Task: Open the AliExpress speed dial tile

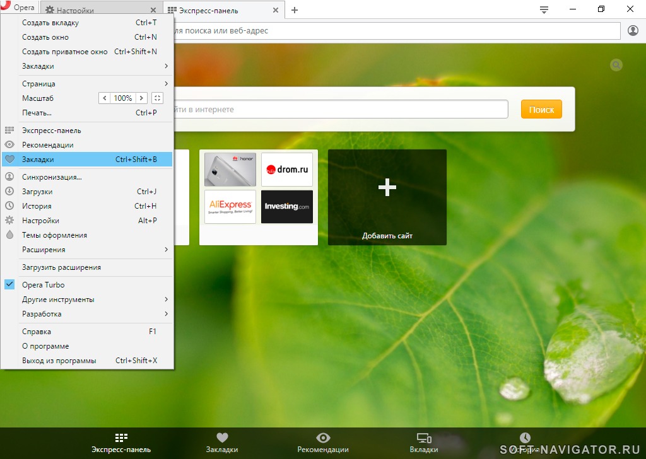Action: point(230,207)
